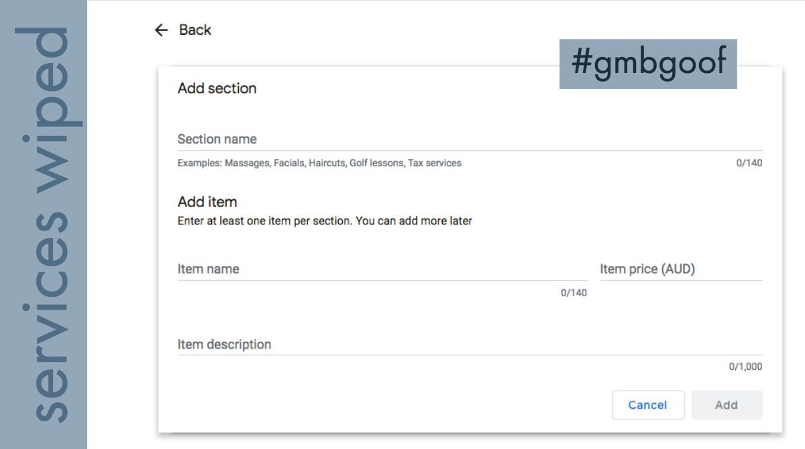Click the Back label text
Screen dimensions: 805x449
pos(195,30)
